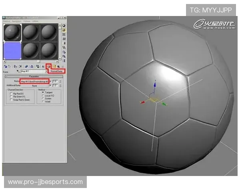
Task: Click the eyedropper Pick Material icon
Action: tap(18, 71)
